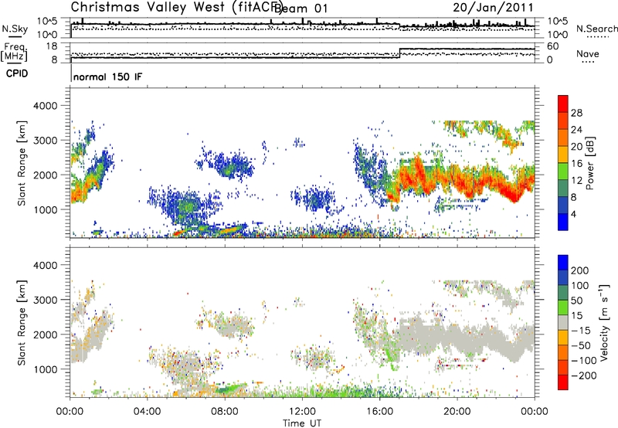The image size is (618, 428).
Task: Click the '3000' tick of the velocity panel
Action: [45, 300]
